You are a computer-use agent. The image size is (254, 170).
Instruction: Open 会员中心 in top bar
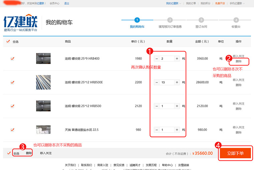[54, 3]
